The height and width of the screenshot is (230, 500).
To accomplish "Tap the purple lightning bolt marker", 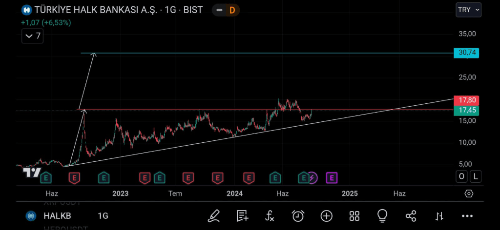I will click(312, 178).
